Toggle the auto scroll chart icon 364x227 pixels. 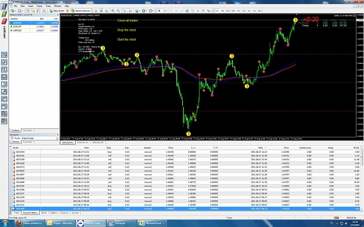pyautogui.click(x=125, y=11)
